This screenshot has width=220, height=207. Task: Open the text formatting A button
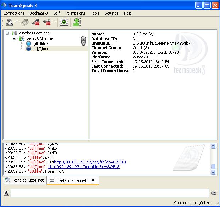(6, 193)
